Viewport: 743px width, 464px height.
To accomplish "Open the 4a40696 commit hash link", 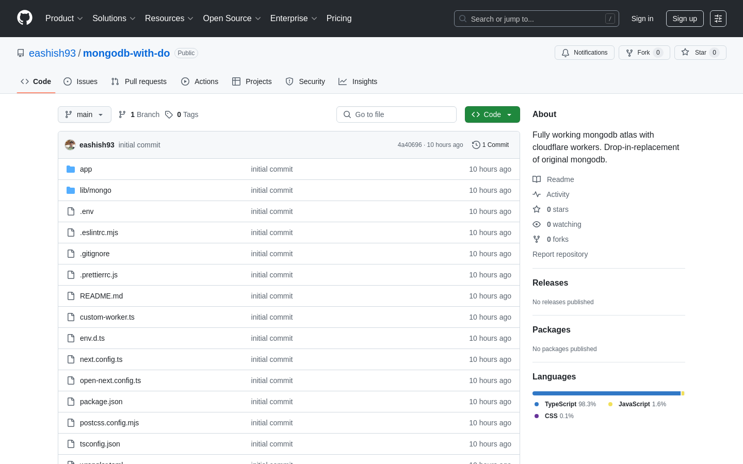I will pyautogui.click(x=410, y=145).
